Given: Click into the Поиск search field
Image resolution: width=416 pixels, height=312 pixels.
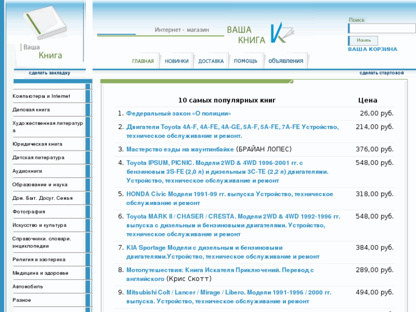Looking at the screenshot, I should (382, 29).
